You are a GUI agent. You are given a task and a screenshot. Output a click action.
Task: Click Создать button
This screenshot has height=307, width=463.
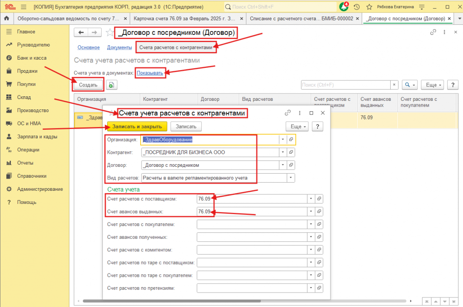pos(88,85)
